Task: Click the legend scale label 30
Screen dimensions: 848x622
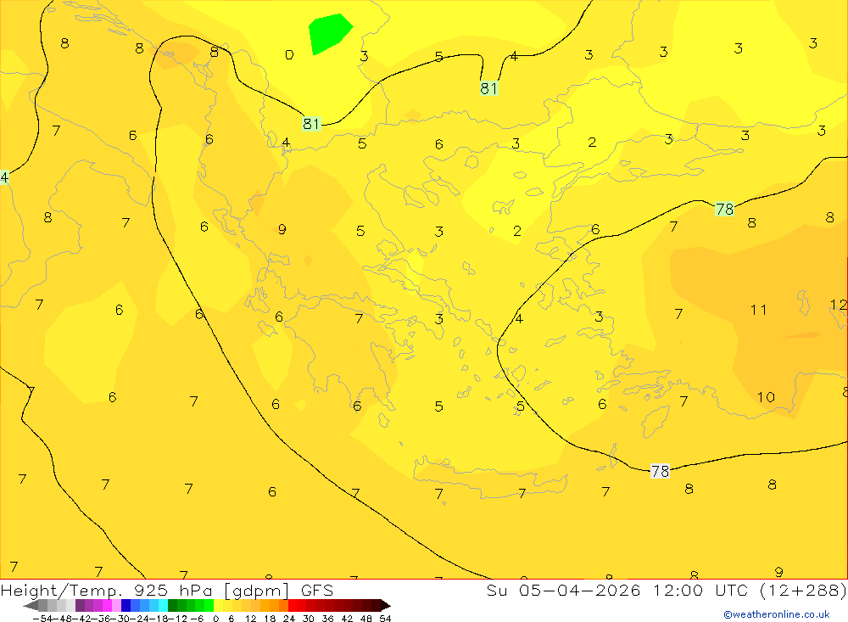Action: [x=309, y=619]
